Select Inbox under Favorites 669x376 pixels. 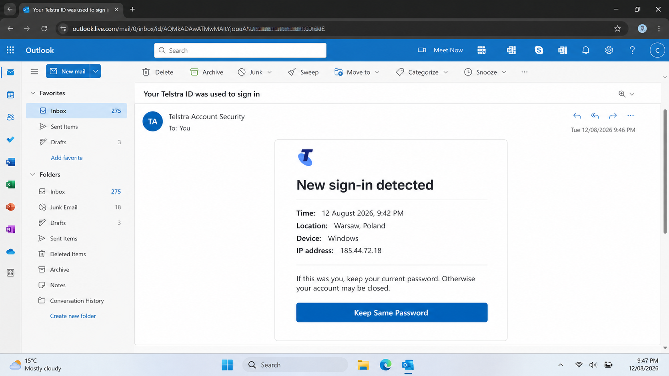point(76,111)
